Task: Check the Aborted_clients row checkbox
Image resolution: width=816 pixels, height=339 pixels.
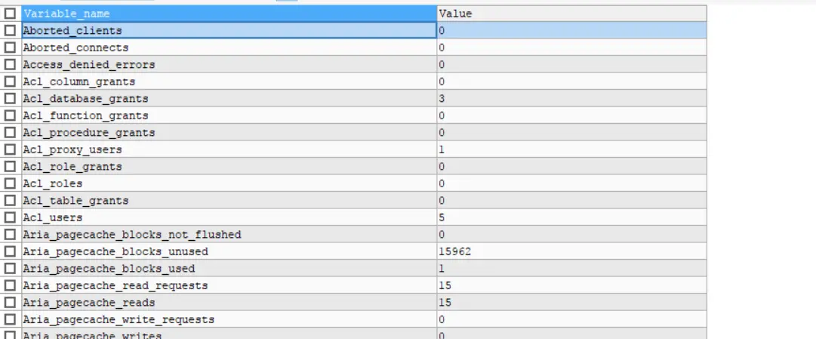Action: click(10, 30)
